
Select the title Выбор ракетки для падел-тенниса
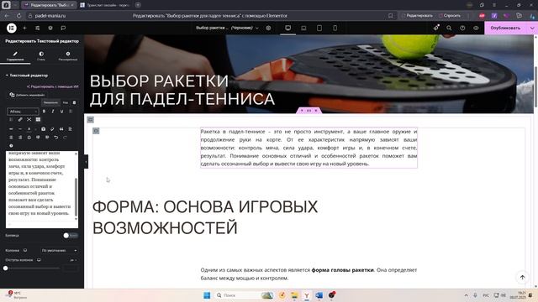[x=182, y=90]
